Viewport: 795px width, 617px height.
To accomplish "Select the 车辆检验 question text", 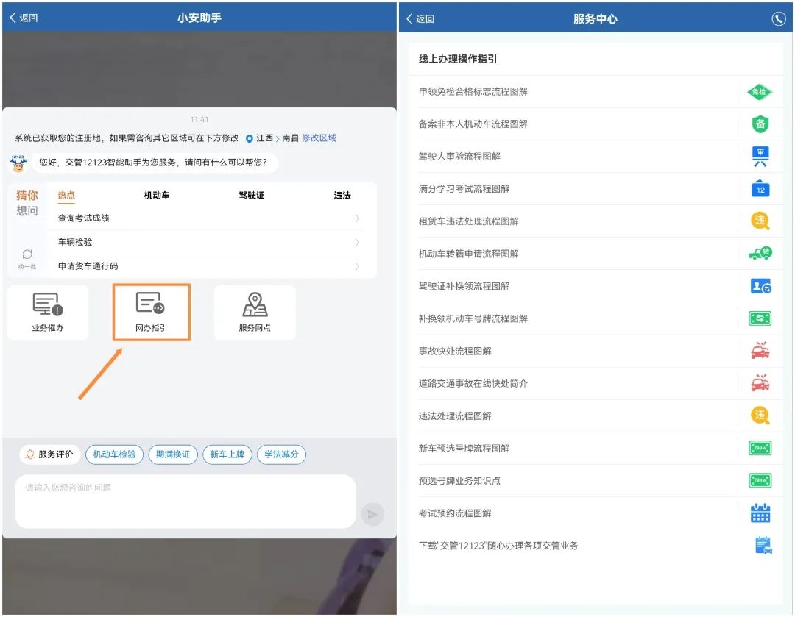I will click(x=75, y=242).
